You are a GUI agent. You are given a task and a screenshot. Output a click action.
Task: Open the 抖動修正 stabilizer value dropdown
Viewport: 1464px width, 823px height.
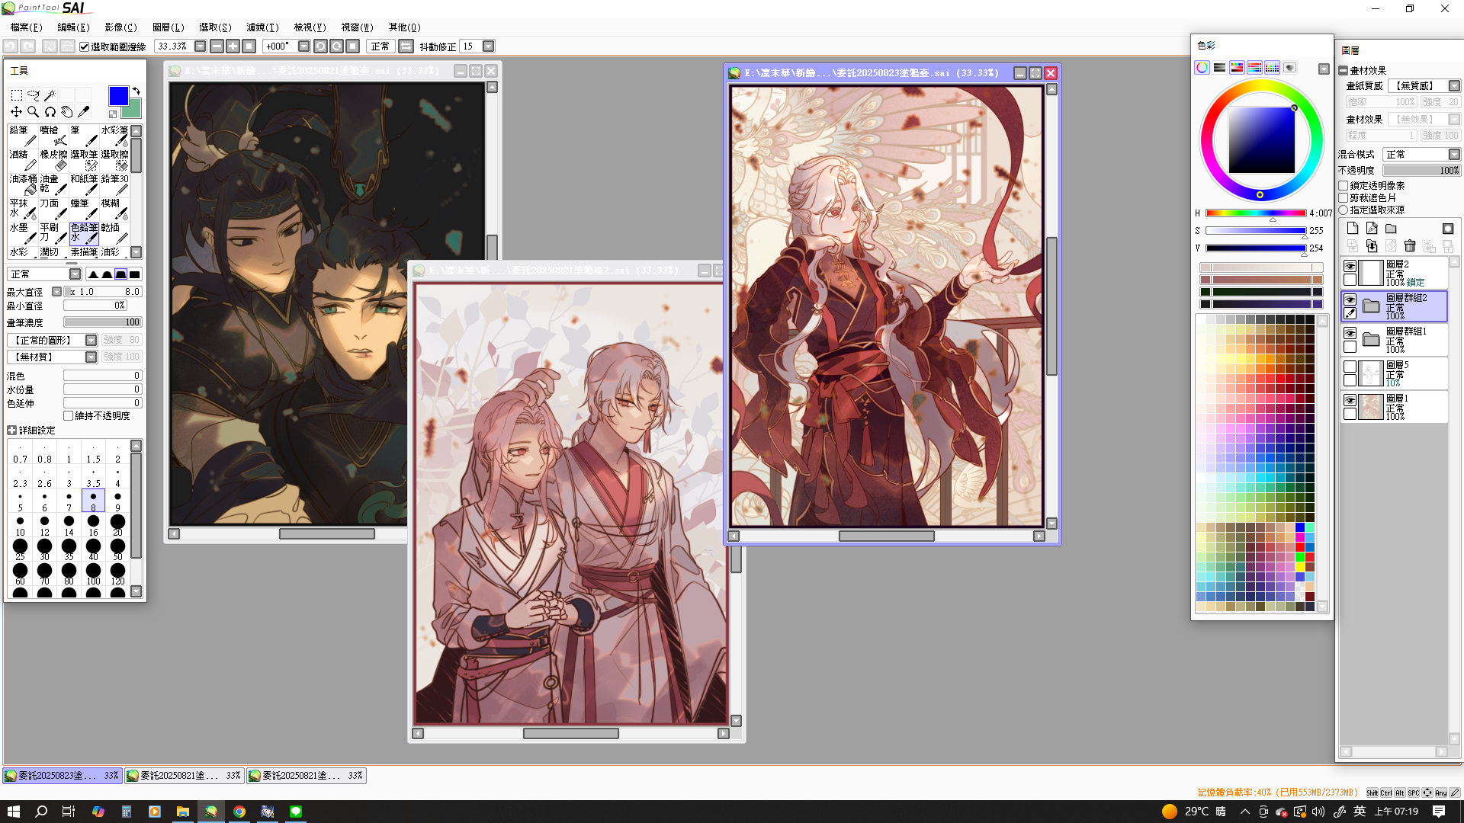click(489, 46)
